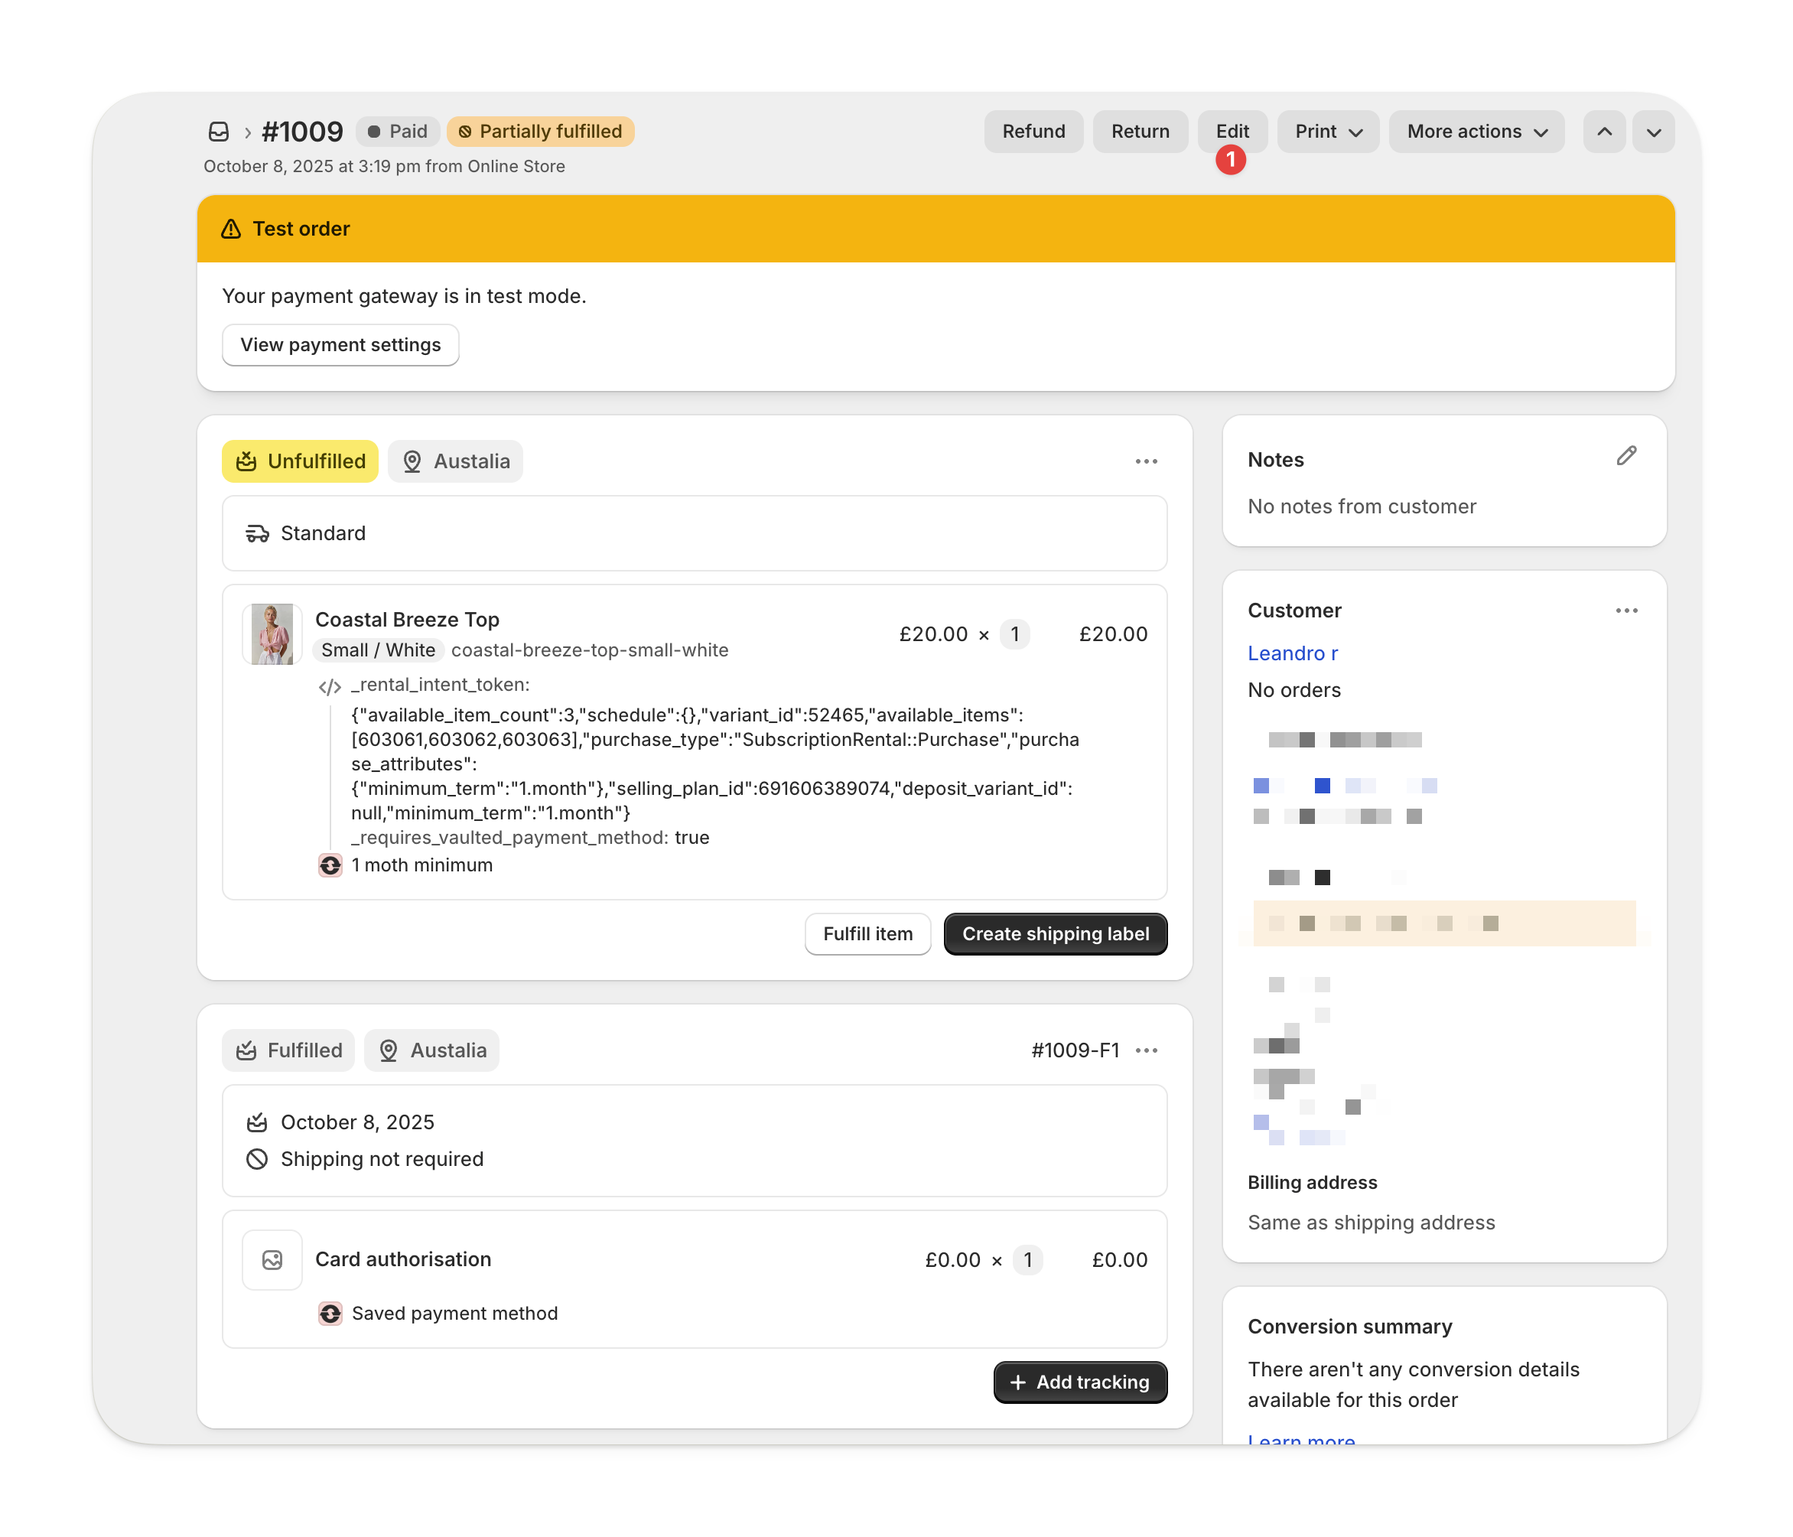This screenshot has height=1537, width=1793.
Task: Open fulfillment #1009-F1 three-dot menu
Action: (x=1146, y=1050)
